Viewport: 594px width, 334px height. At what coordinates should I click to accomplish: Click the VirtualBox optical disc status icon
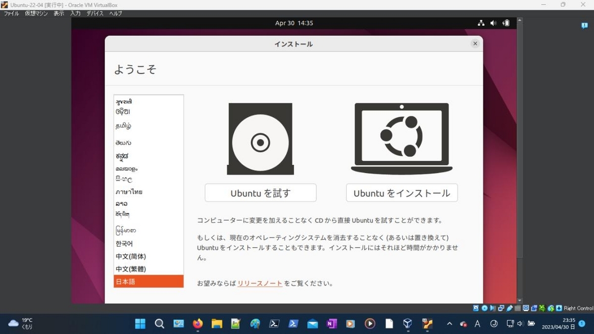(485, 308)
